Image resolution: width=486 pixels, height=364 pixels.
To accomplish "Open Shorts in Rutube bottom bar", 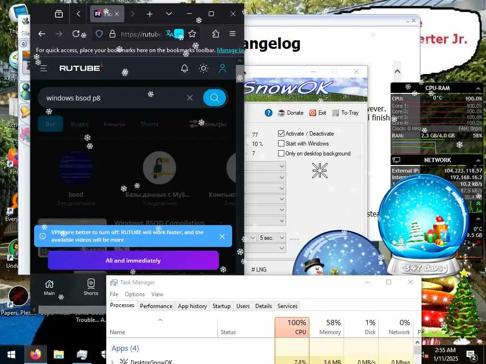I will pos(91,288).
